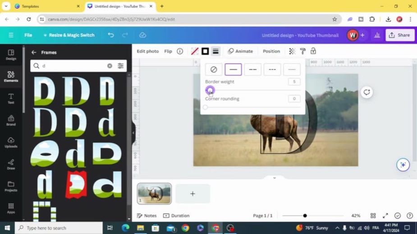Collapse the side panel arrow handle
Image resolution: width=417 pixels, height=234 pixels.
133,133
